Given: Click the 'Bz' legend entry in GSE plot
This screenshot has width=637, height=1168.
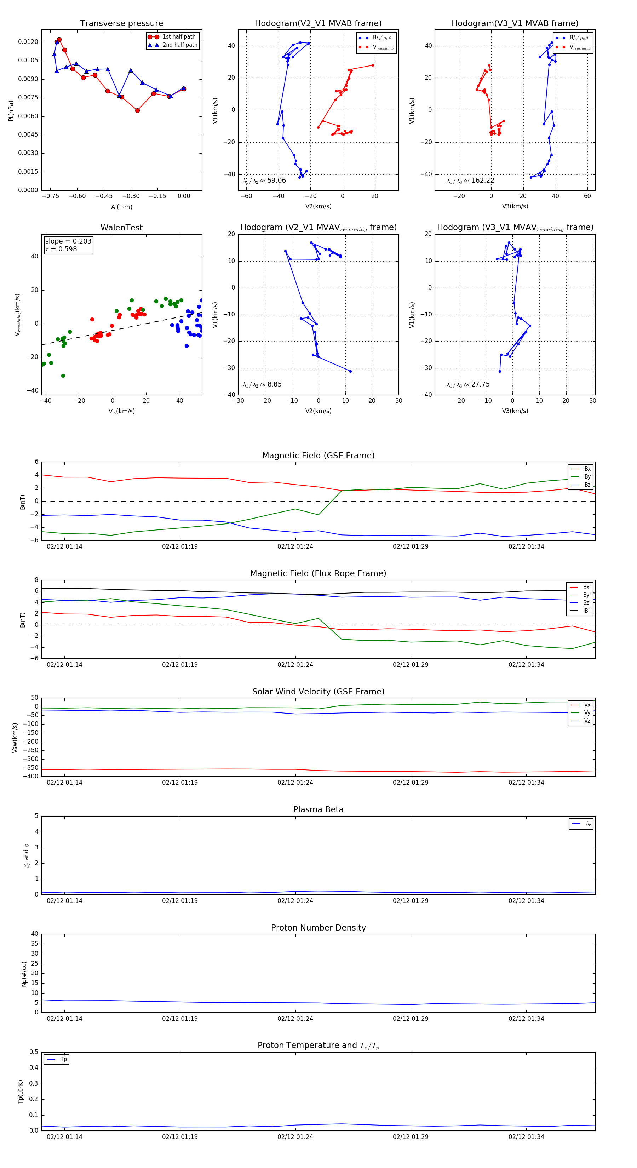Looking at the screenshot, I should tap(581, 485).
